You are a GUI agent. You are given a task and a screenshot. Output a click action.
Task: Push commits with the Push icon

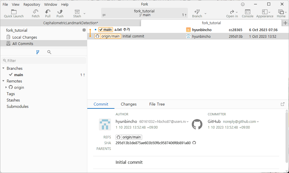60,14
